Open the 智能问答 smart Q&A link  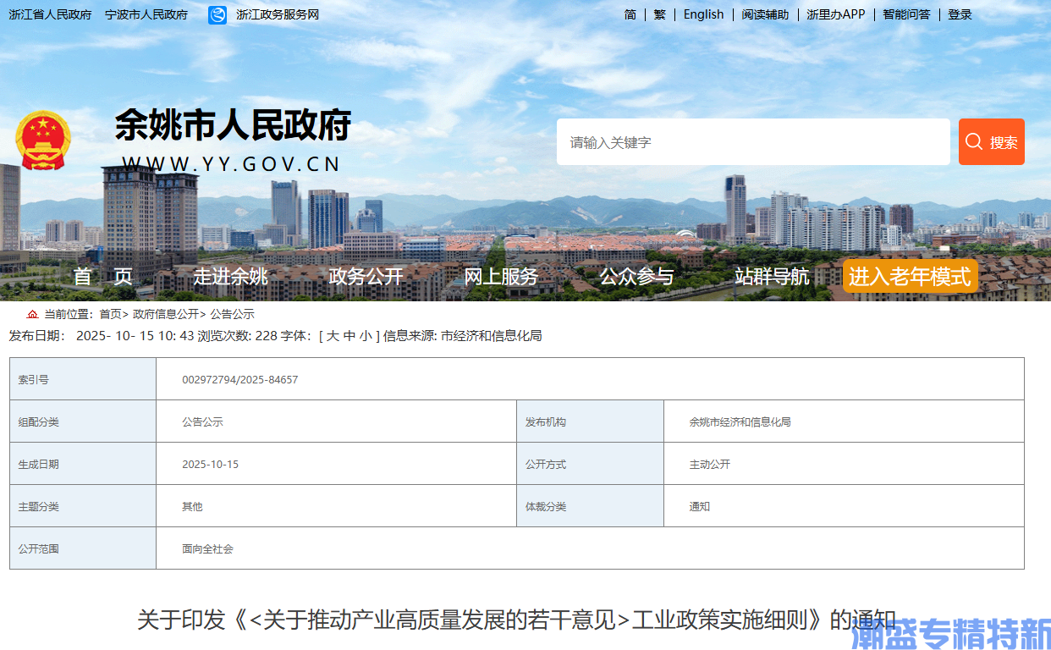click(906, 14)
